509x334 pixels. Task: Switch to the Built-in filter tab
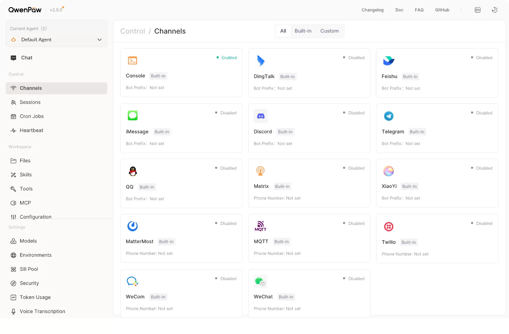[303, 31]
